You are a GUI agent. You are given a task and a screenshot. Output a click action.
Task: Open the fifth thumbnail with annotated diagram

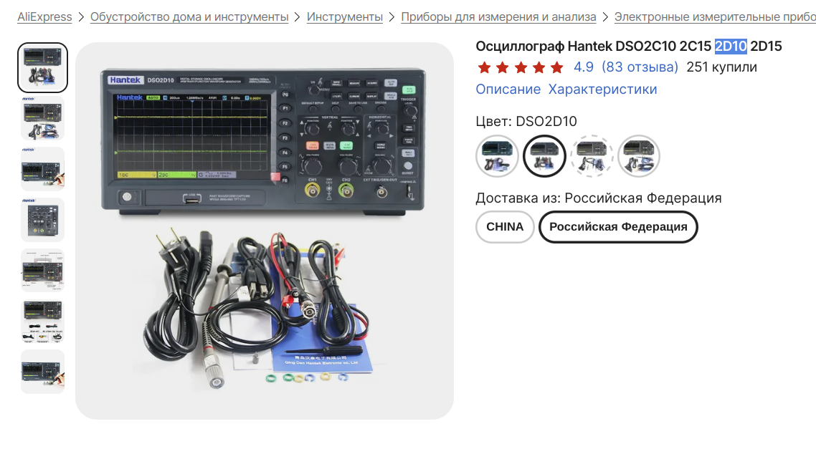tap(43, 270)
